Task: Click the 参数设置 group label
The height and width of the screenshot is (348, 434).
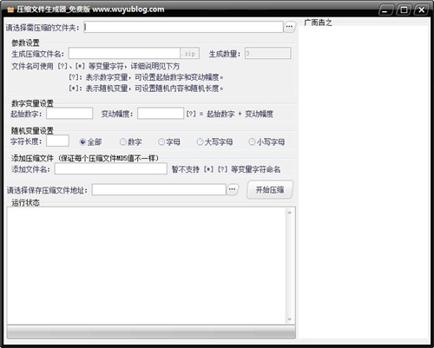Action: point(25,43)
